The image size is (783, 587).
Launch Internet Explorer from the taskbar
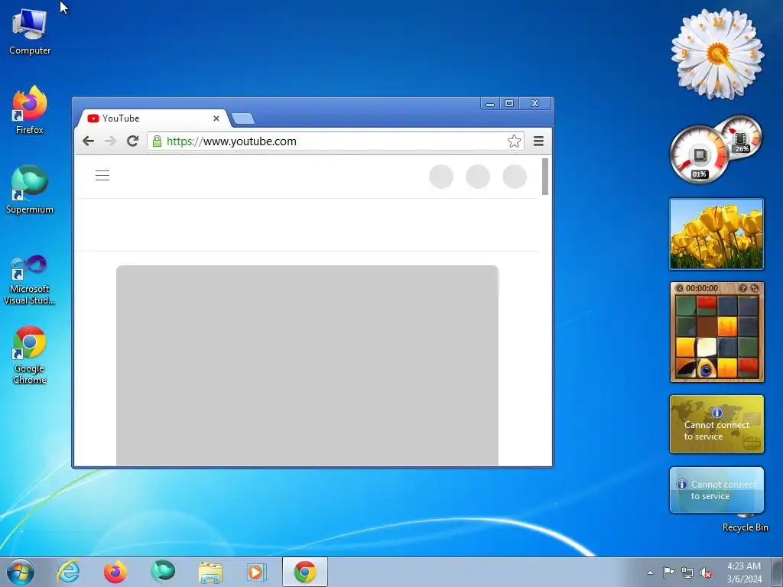click(x=68, y=572)
